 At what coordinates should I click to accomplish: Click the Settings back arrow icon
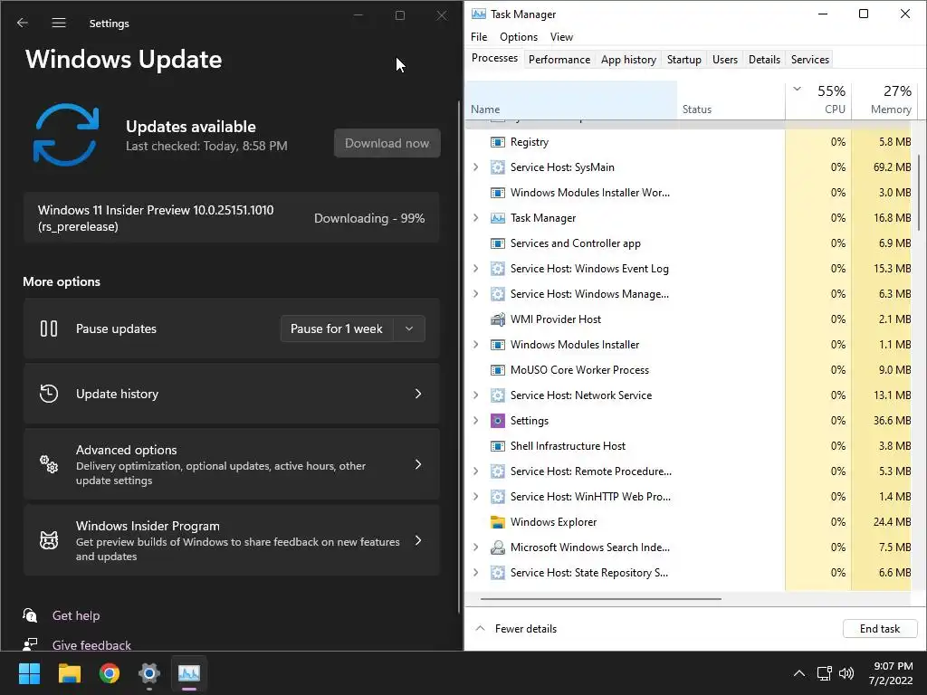(x=23, y=23)
